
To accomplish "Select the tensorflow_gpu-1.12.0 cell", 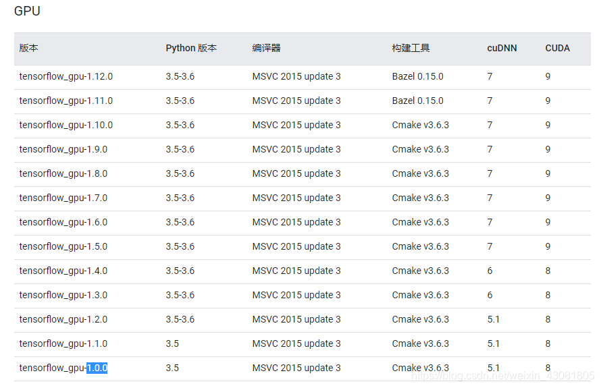I will (66, 77).
